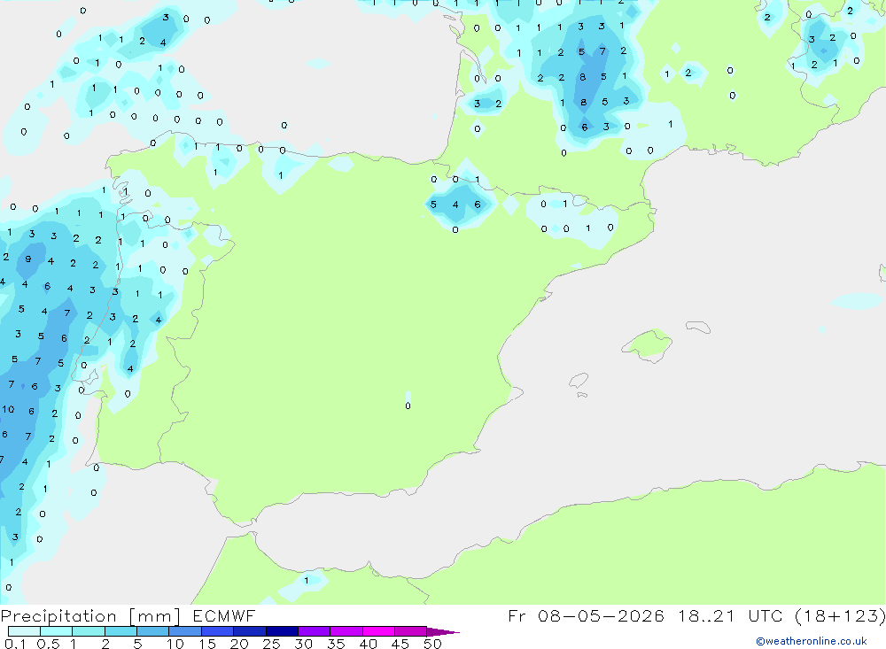Click the legend label "0.5"
This screenshot has width=886, height=649.
[x=48, y=644]
